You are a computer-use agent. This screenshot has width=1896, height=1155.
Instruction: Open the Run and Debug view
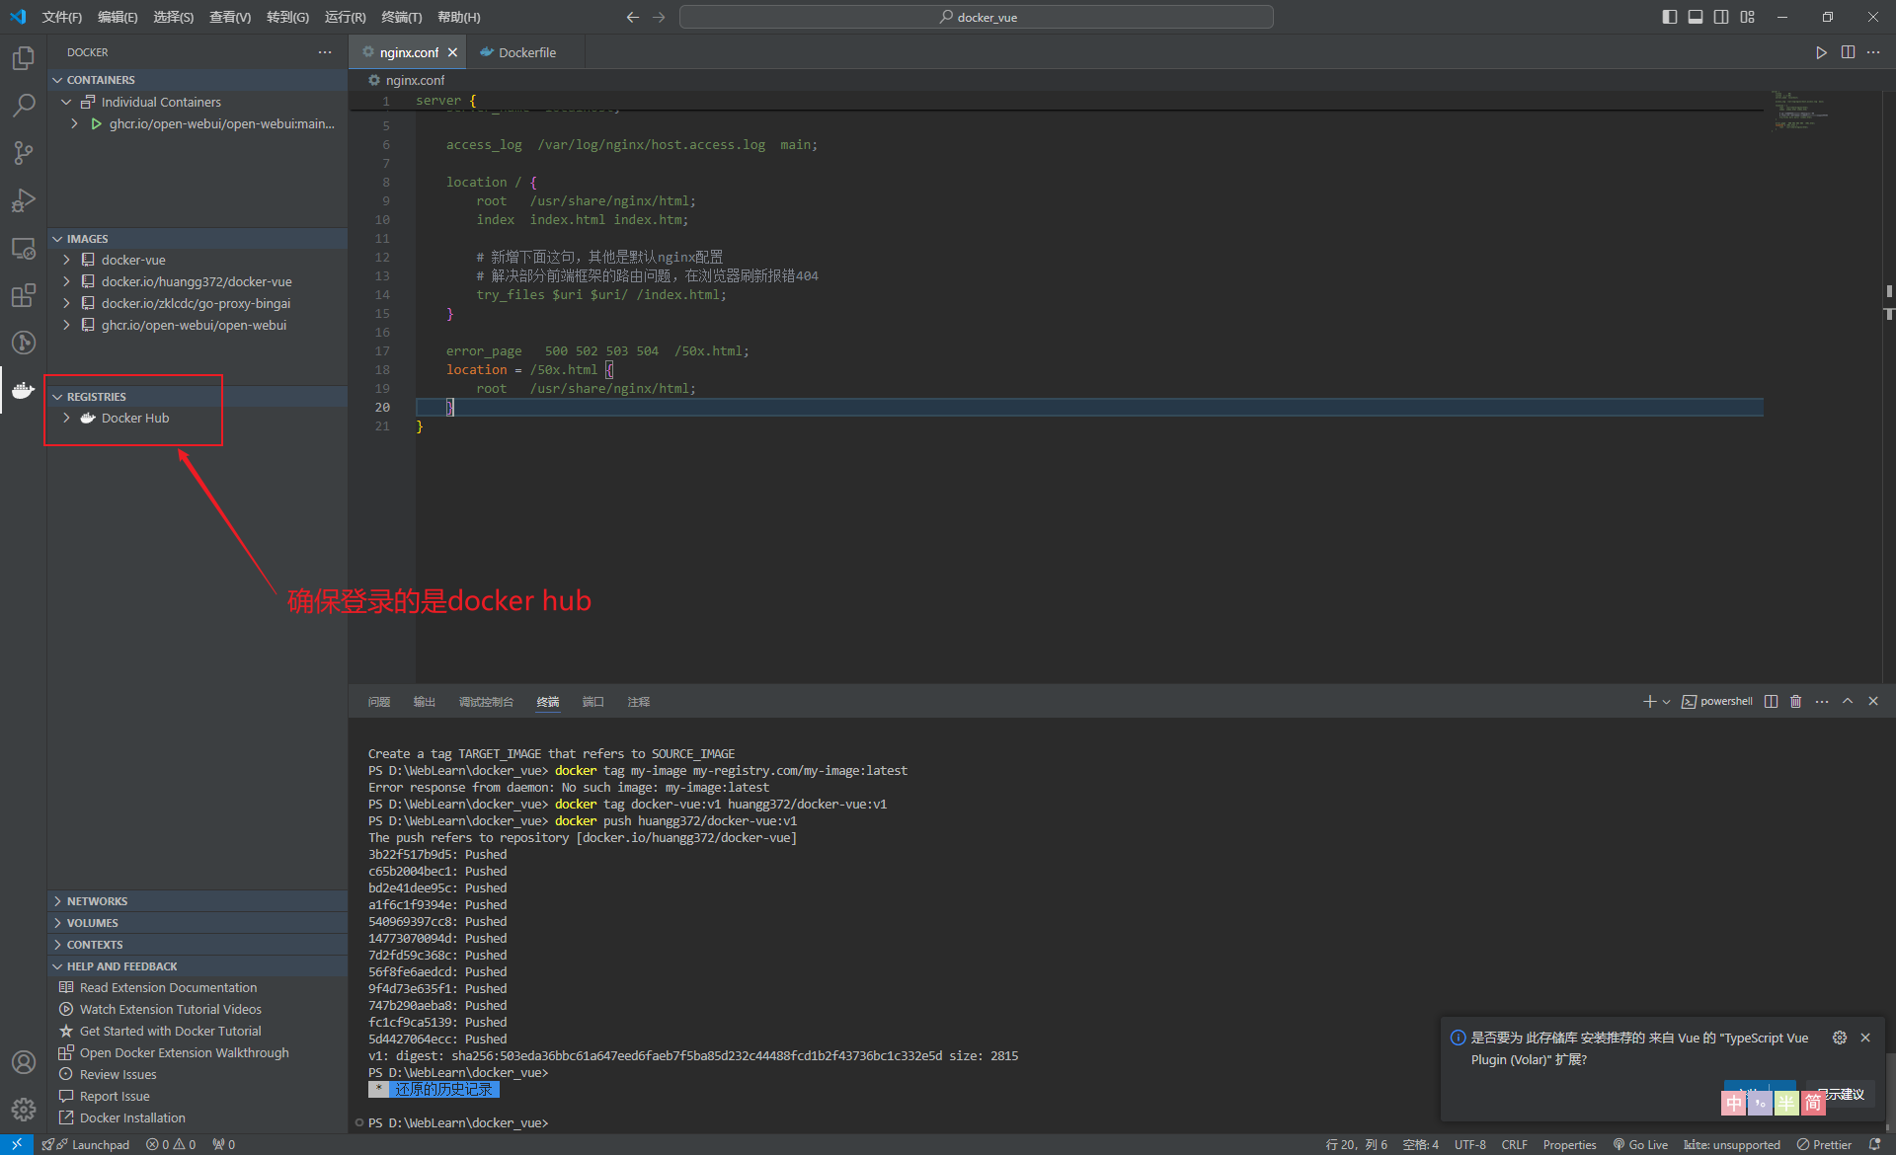[24, 200]
